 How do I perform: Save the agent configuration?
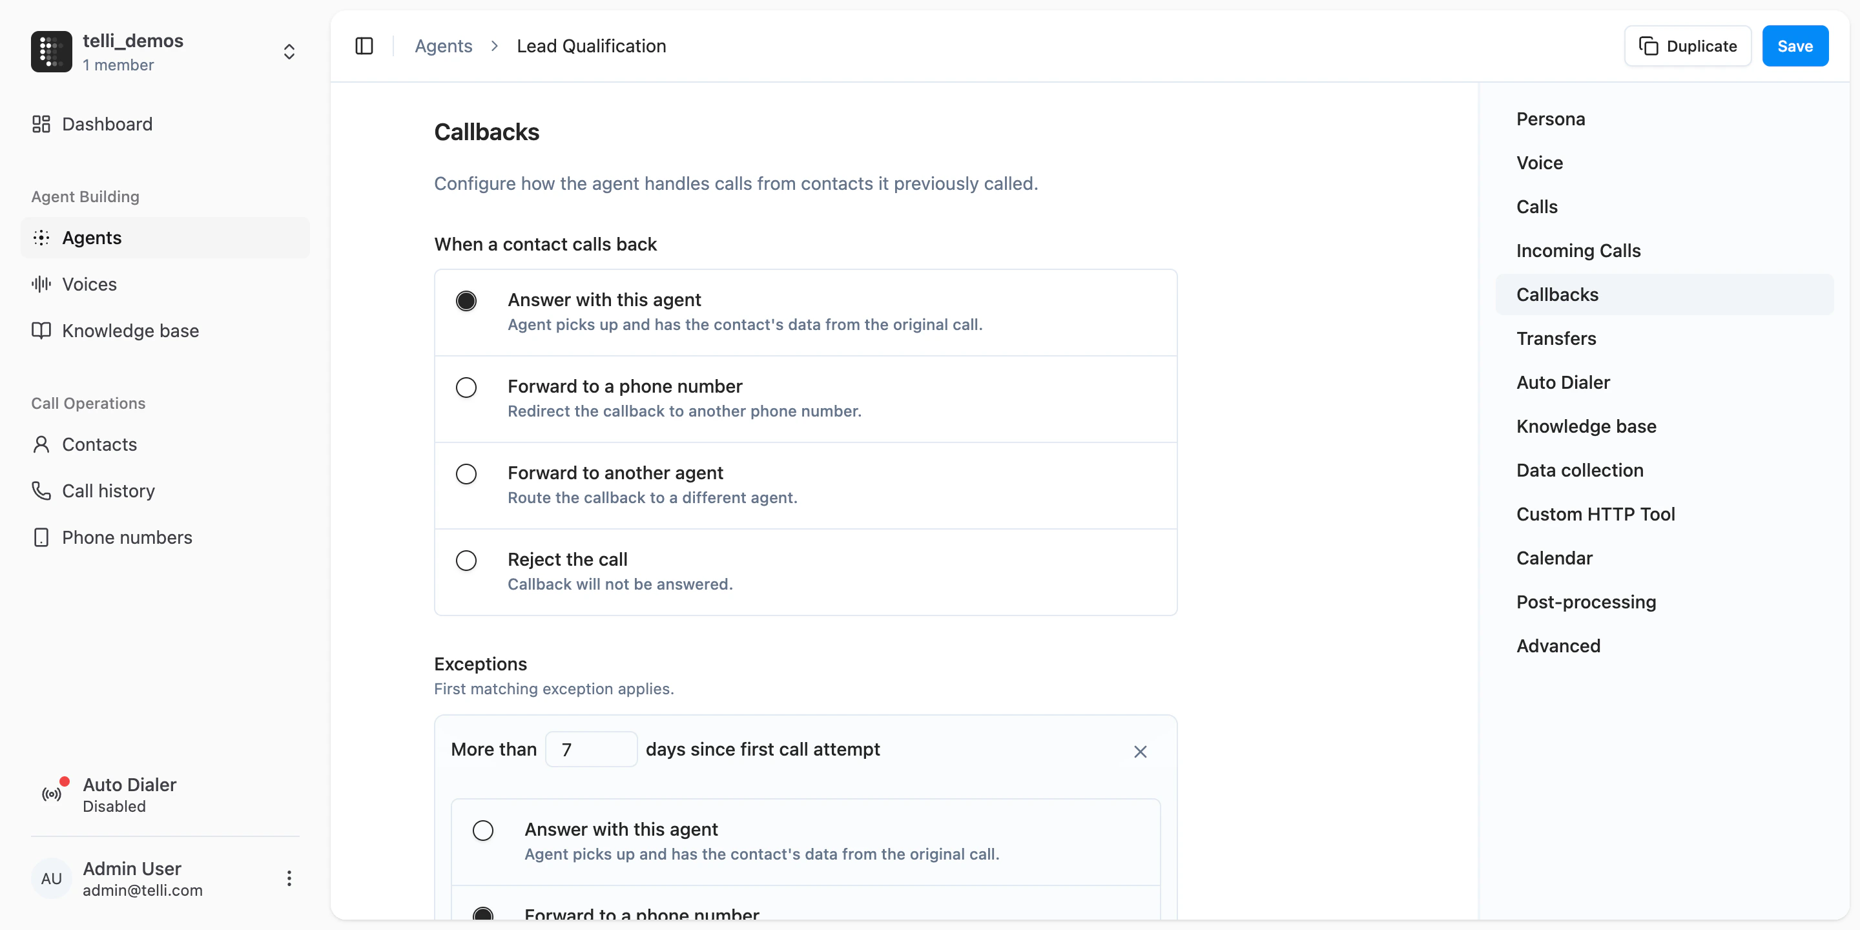click(x=1795, y=45)
